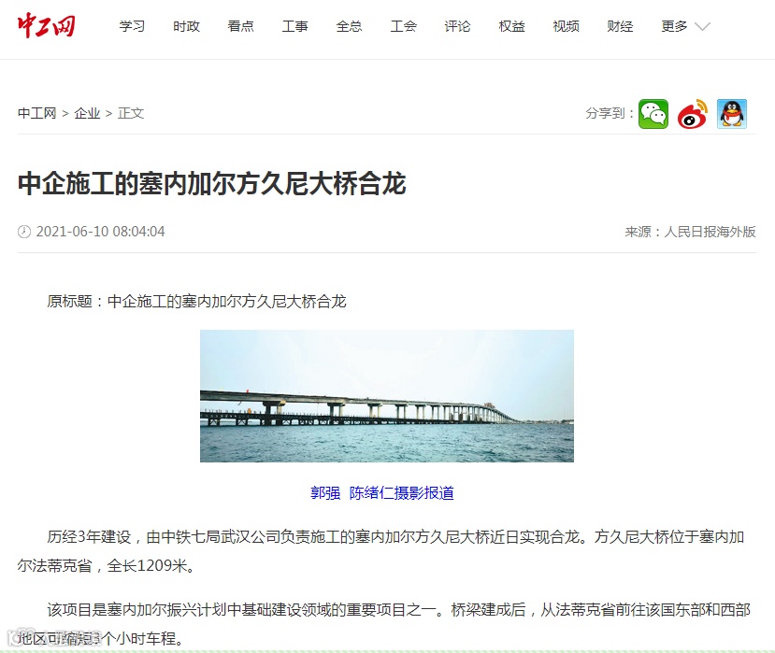Open the 时政 navigation menu
Image resolution: width=775 pixels, height=653 pixels.
coord(186,26)
